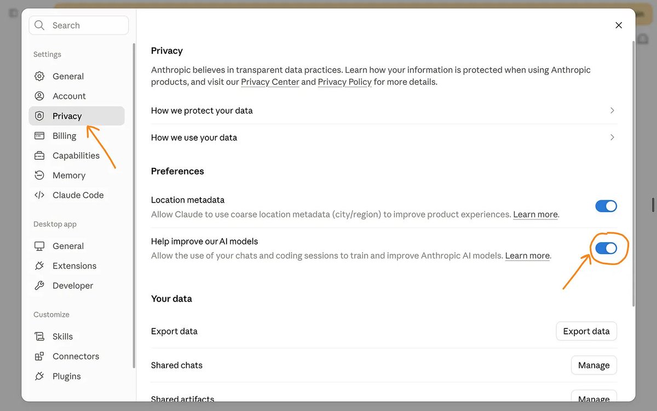Click the magnifier icon in Search field

pyautogui.click(x=39, y=25)
